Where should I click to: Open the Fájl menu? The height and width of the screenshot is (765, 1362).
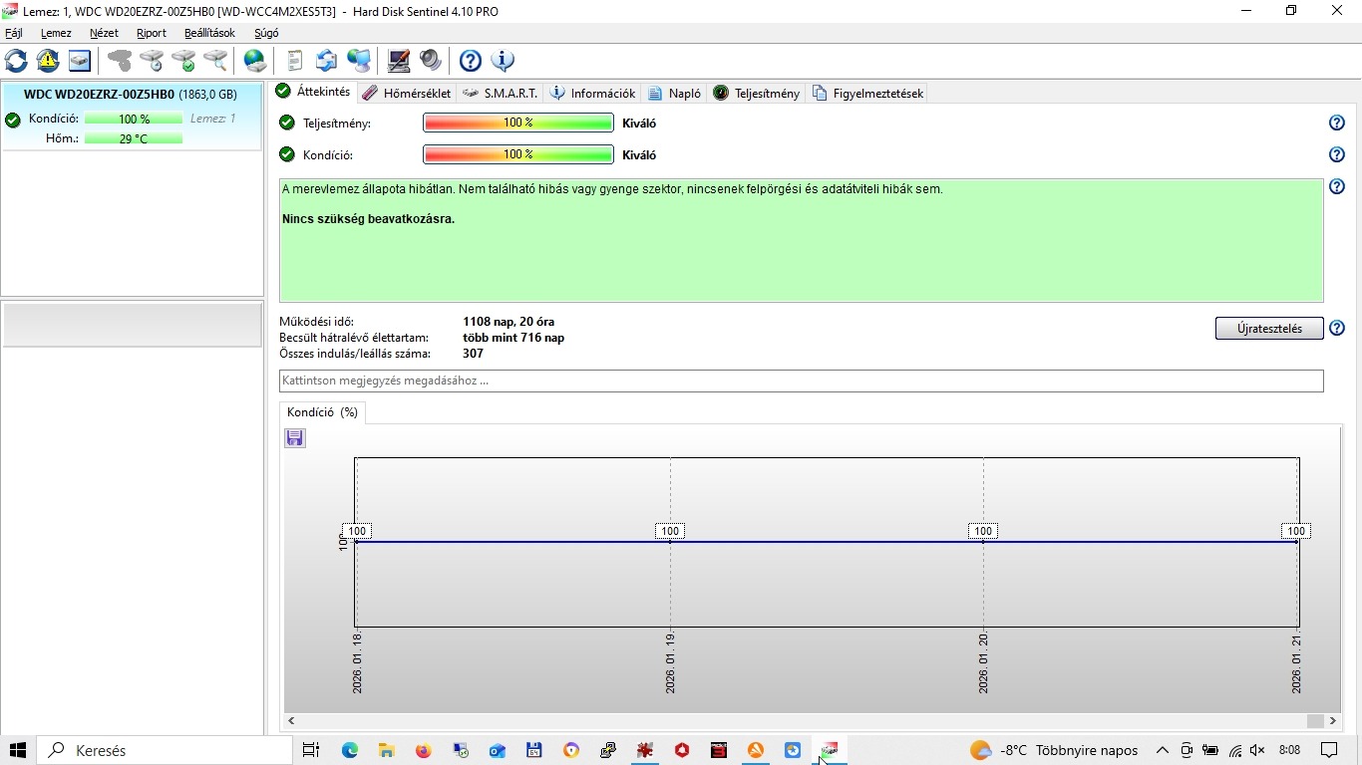click(x=14, y=33)
